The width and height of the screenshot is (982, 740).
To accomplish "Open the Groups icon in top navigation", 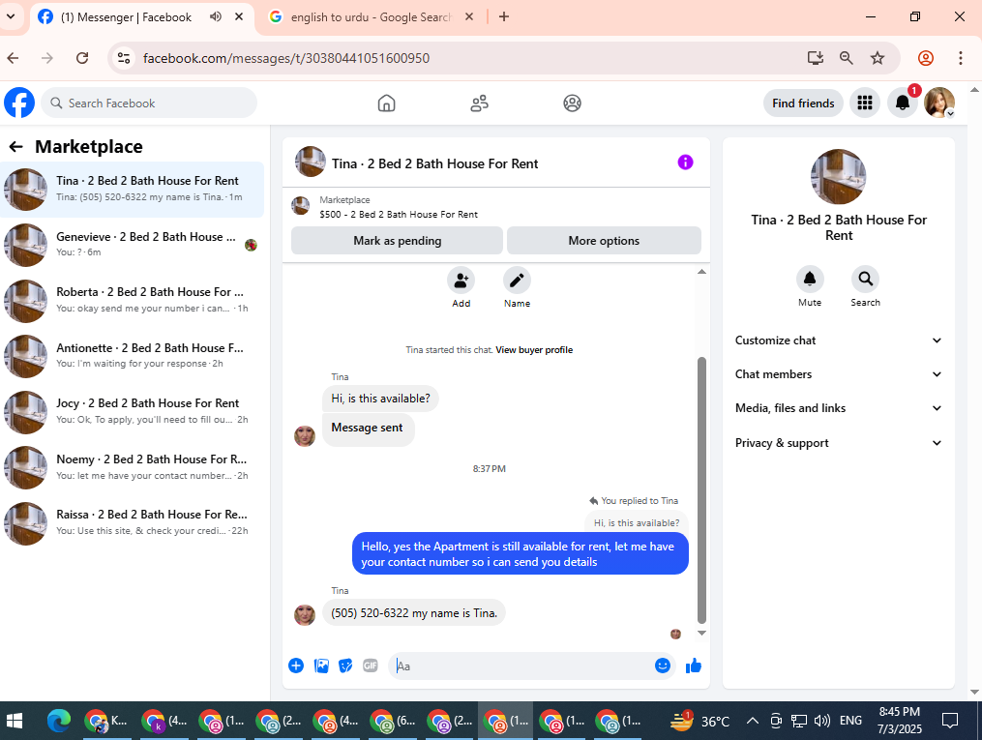I will click(x=572, y=104).
